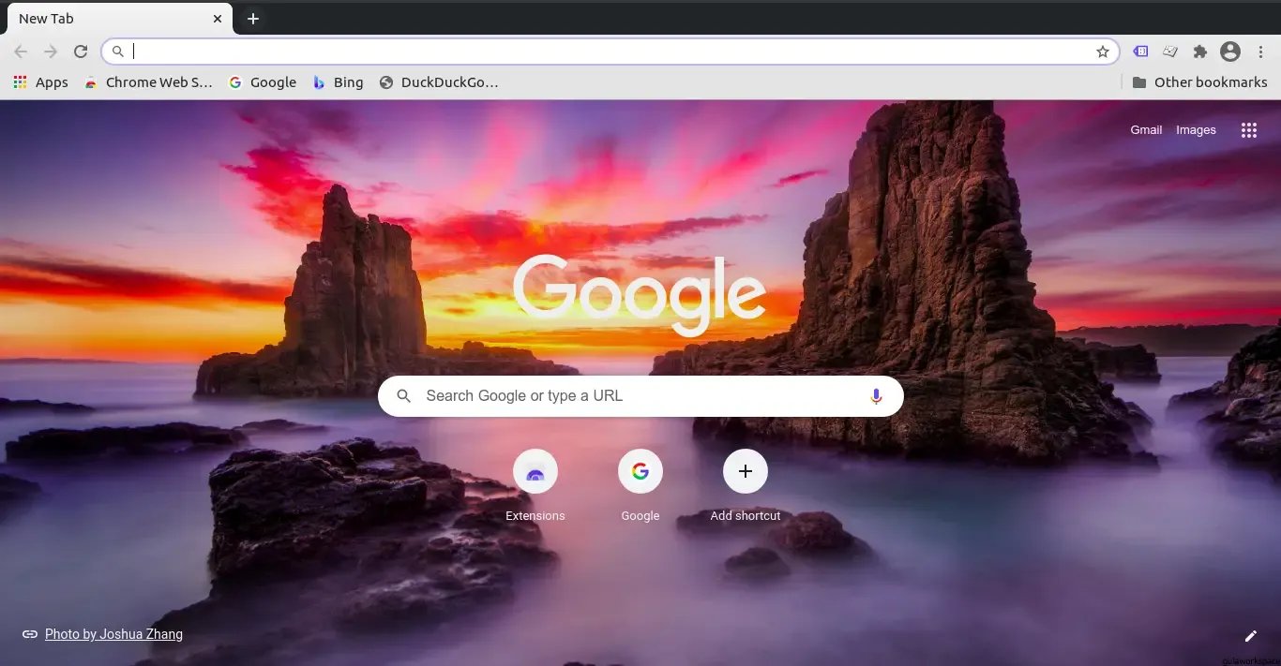Screen dimensions: 1281x666
Task: Expand the Other bookmarks folder
Action: tap(1199, 82)
